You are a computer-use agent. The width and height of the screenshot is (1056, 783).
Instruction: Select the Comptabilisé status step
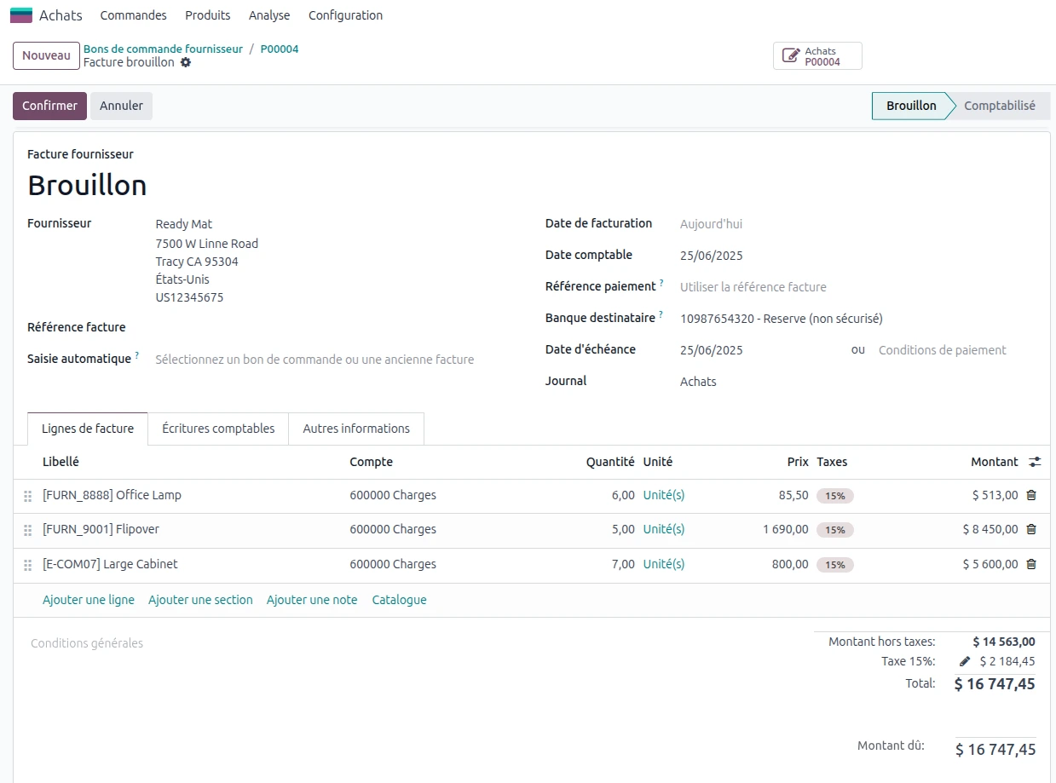pos(1000,106)
